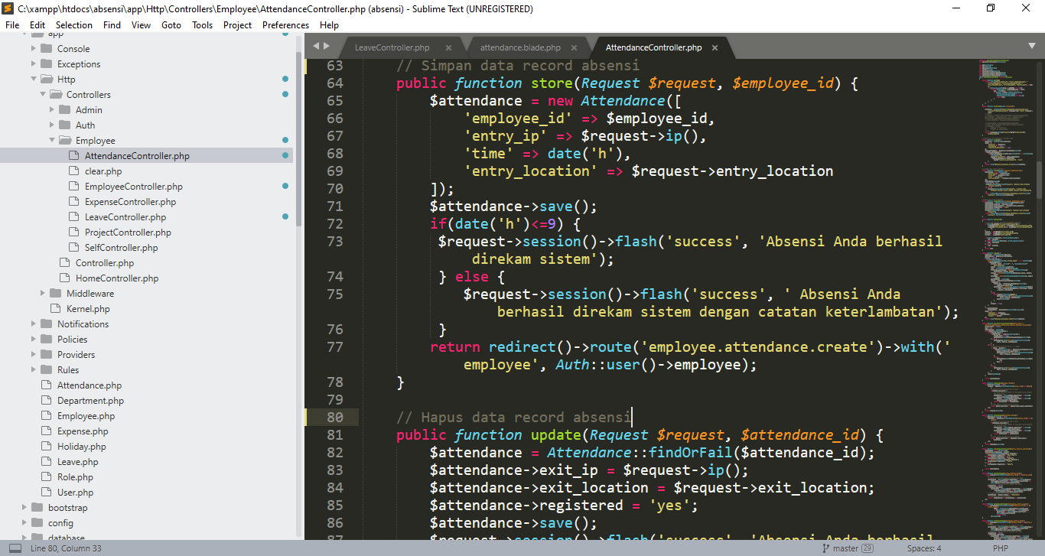
Task: Click file icon next to Kernel.php
Action: click(56, 308)
